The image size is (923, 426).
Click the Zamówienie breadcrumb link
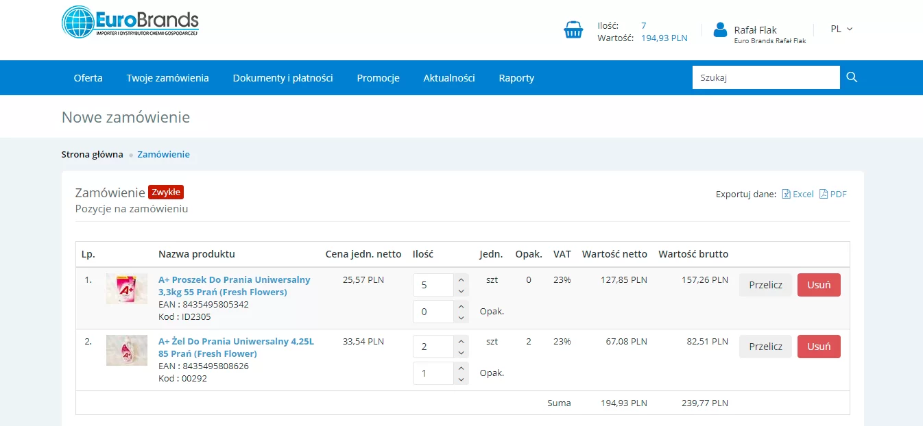pyautogui.click(x=164, y=155)
